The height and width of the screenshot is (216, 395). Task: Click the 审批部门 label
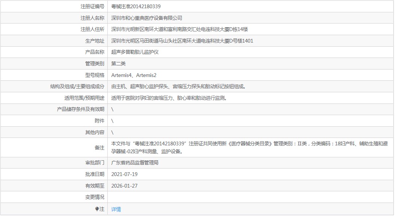pos(95,163)
